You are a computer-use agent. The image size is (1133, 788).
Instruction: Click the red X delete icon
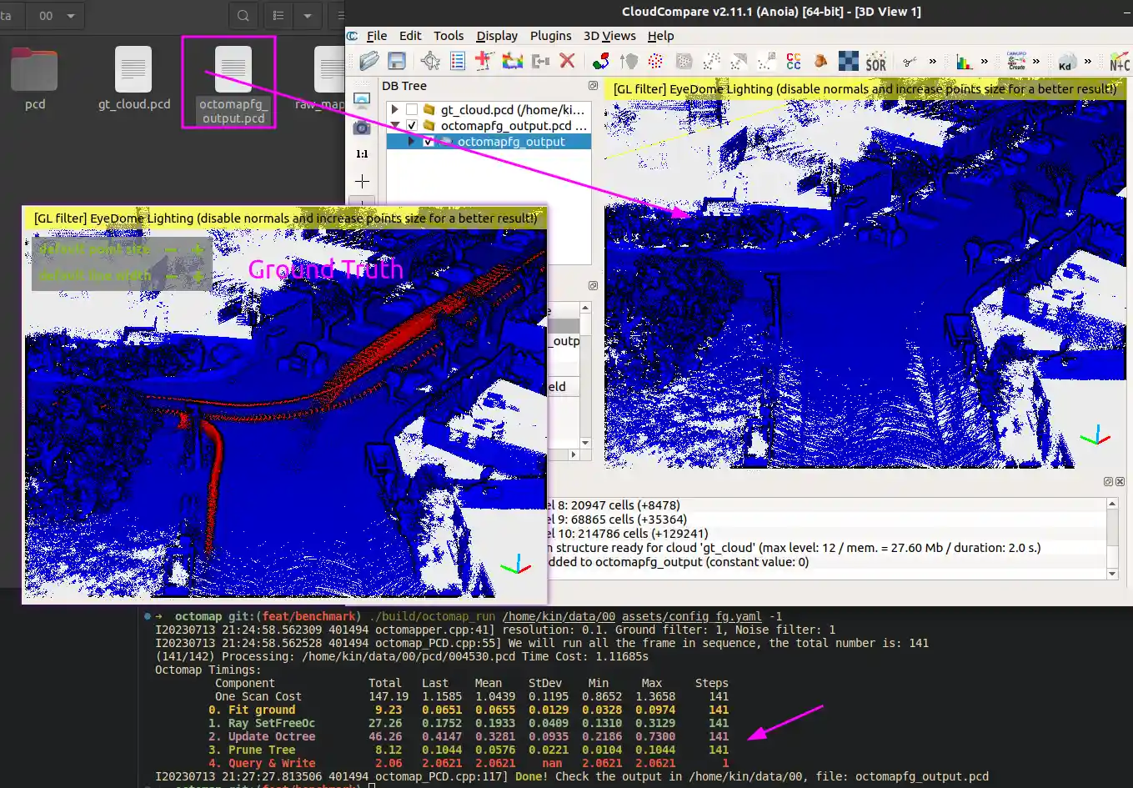pyautogui.click(x=568, y=61)
